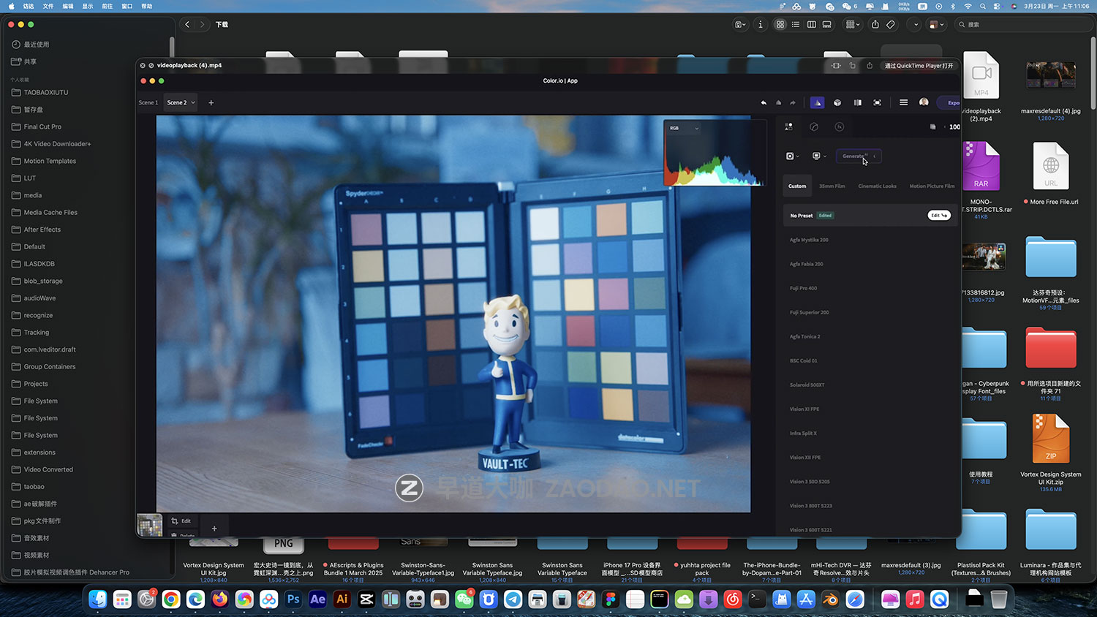The image size is (1097, 617).
Task: Switch Finder to gallery view
Action: [x=826, y=24]
